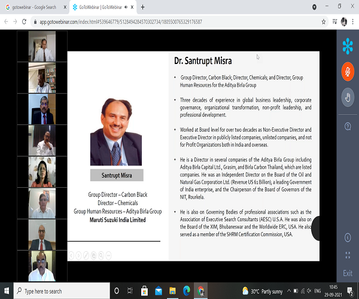
Task: Select the woman panelist video thumbnail
Action: pyautogui.click(x=42, y=172)
